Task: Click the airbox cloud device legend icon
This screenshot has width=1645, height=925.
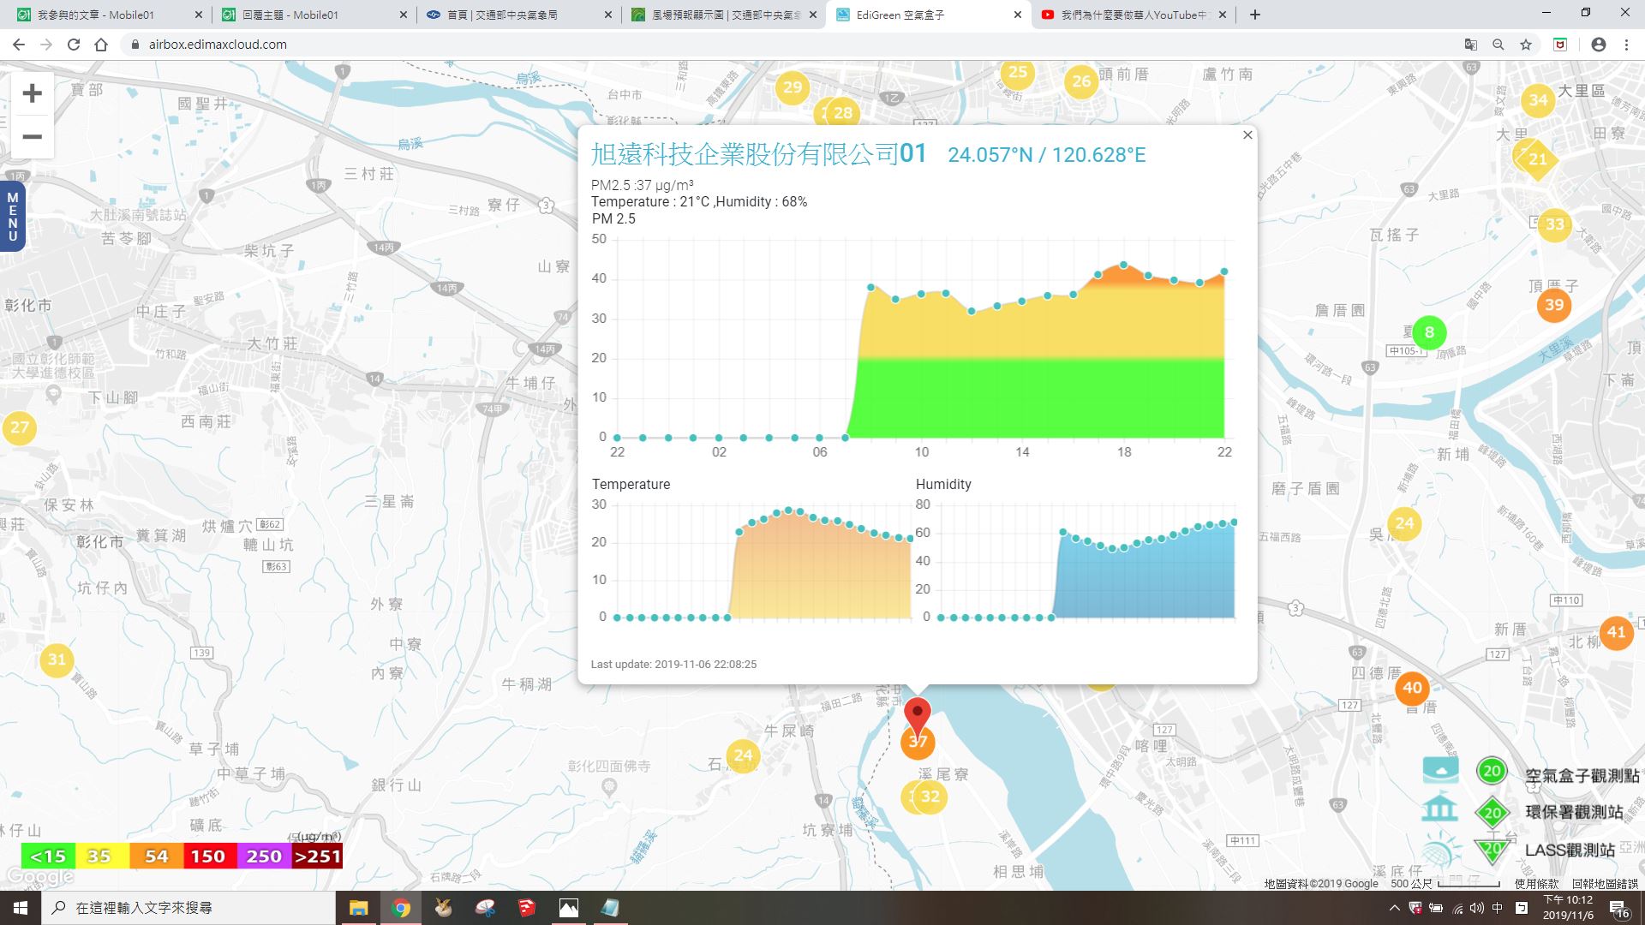Action: coord(1440,770)
